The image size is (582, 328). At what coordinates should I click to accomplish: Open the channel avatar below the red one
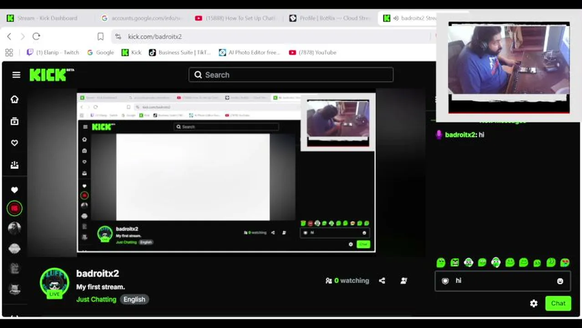tap(15, 228)
